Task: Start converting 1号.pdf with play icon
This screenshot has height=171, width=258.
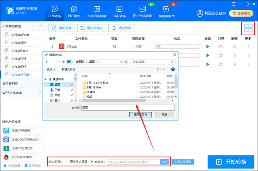Action: coord(208,46)
